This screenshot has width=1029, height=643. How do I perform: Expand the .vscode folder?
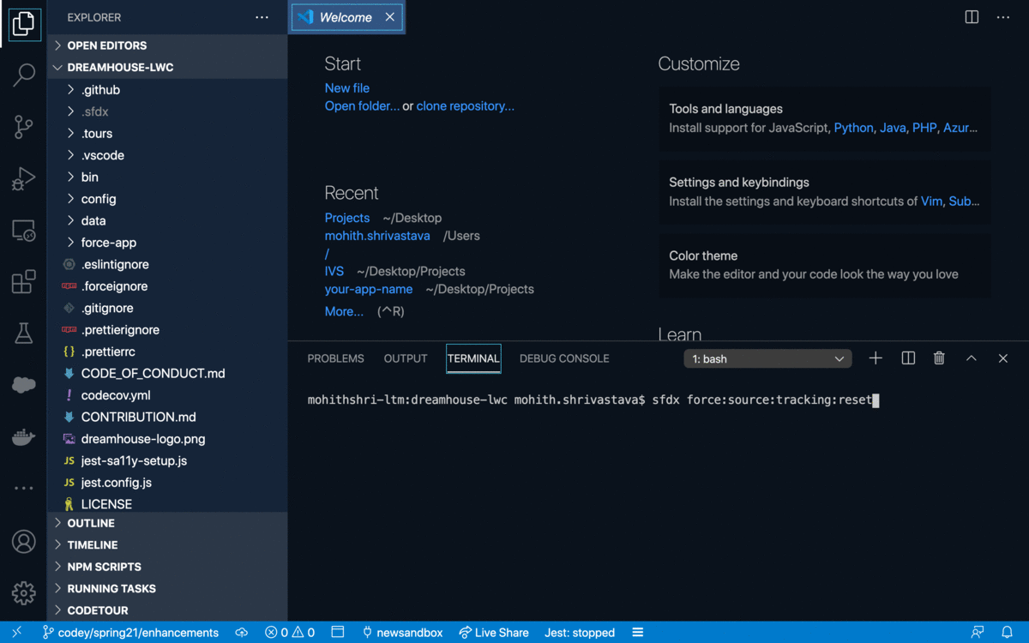coord(167,155)
